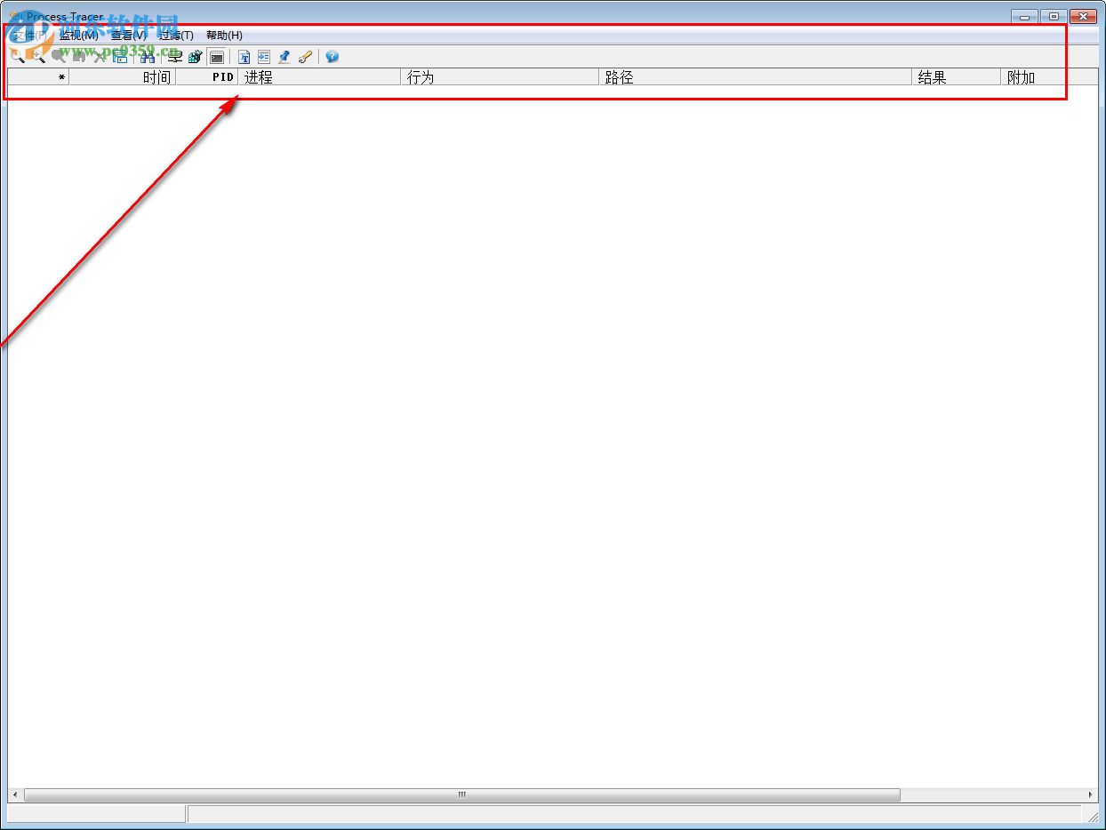Click the process view dice icon
This screenshot has height=830, width=1106.
(x=196, y=56)
